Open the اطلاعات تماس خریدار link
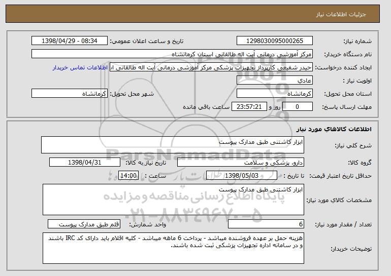 coord(80,67)
